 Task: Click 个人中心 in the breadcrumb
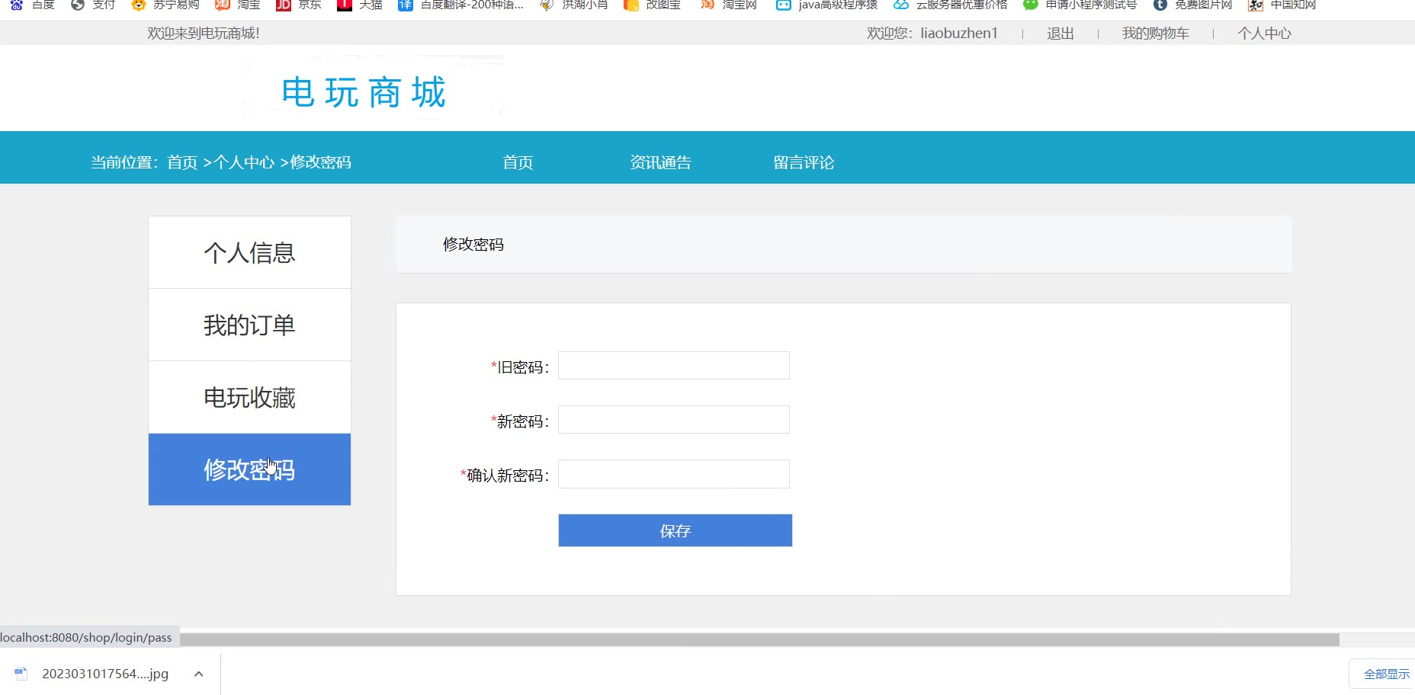244,162
